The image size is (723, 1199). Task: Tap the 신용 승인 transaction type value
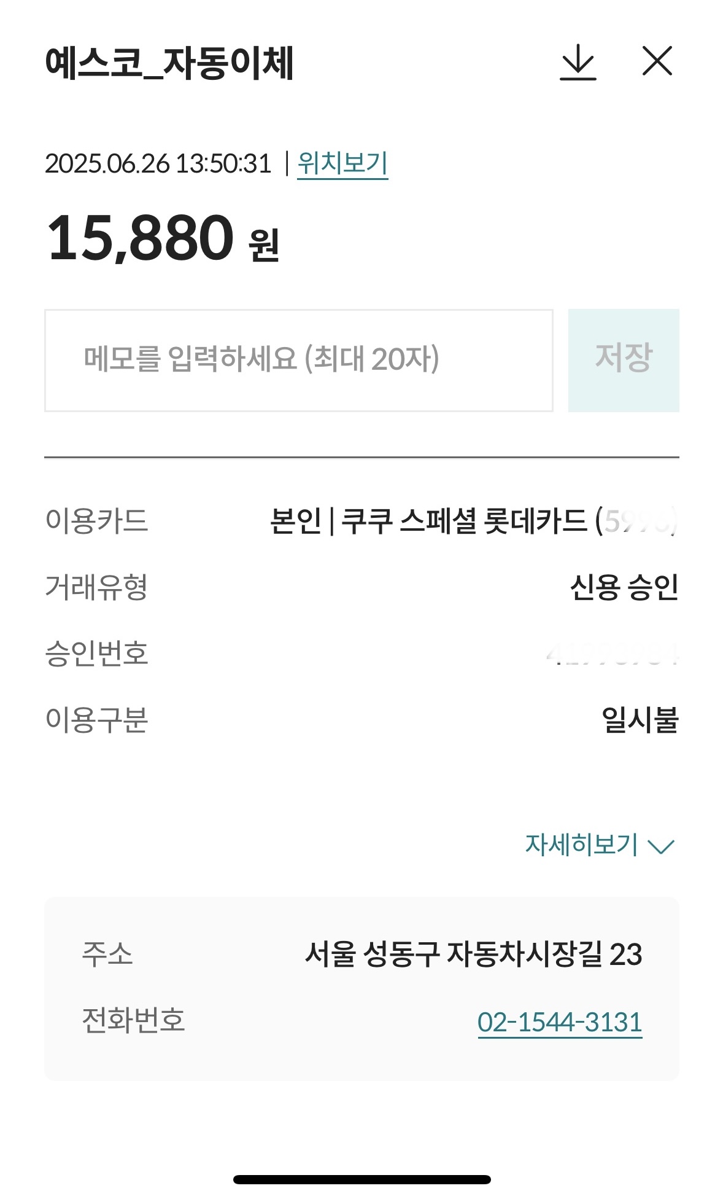point(624,587)
